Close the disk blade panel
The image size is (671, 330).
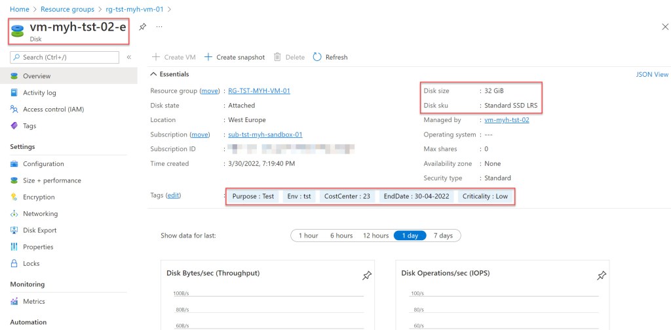pos(664,26)
